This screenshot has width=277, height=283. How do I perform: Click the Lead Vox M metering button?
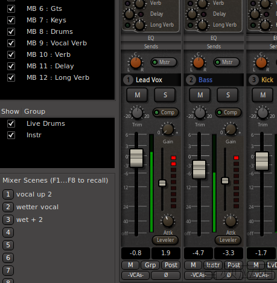click(130, 265)
